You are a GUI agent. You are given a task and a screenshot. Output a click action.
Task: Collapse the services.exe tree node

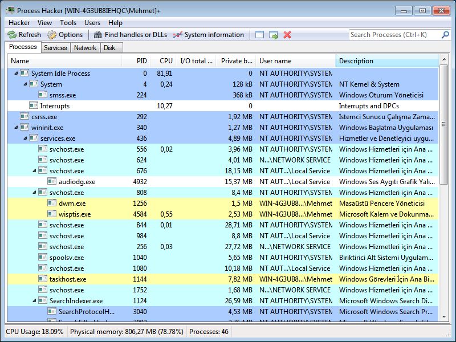point(25,138)
